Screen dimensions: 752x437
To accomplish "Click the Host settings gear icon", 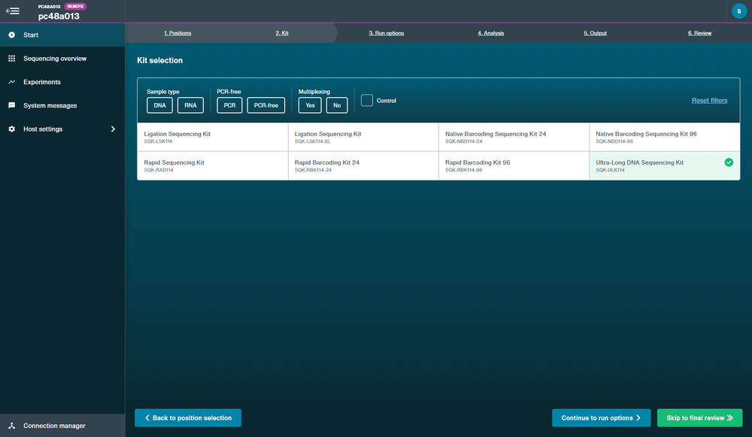I will (x=11, y=129).
